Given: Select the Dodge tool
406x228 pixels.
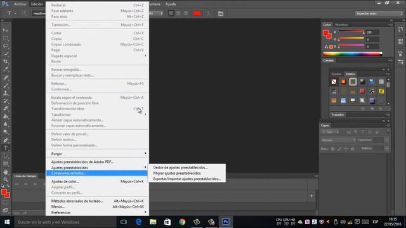Looking at the screenshot, I should [6, 132].
